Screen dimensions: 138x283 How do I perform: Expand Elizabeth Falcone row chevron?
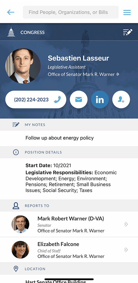(x=126, y=250)
